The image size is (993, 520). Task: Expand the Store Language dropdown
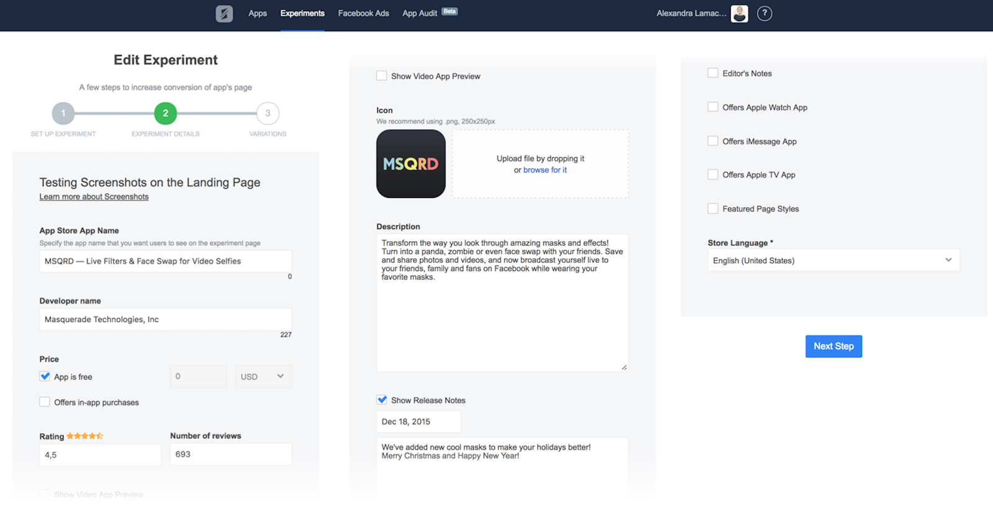point(833,261)
